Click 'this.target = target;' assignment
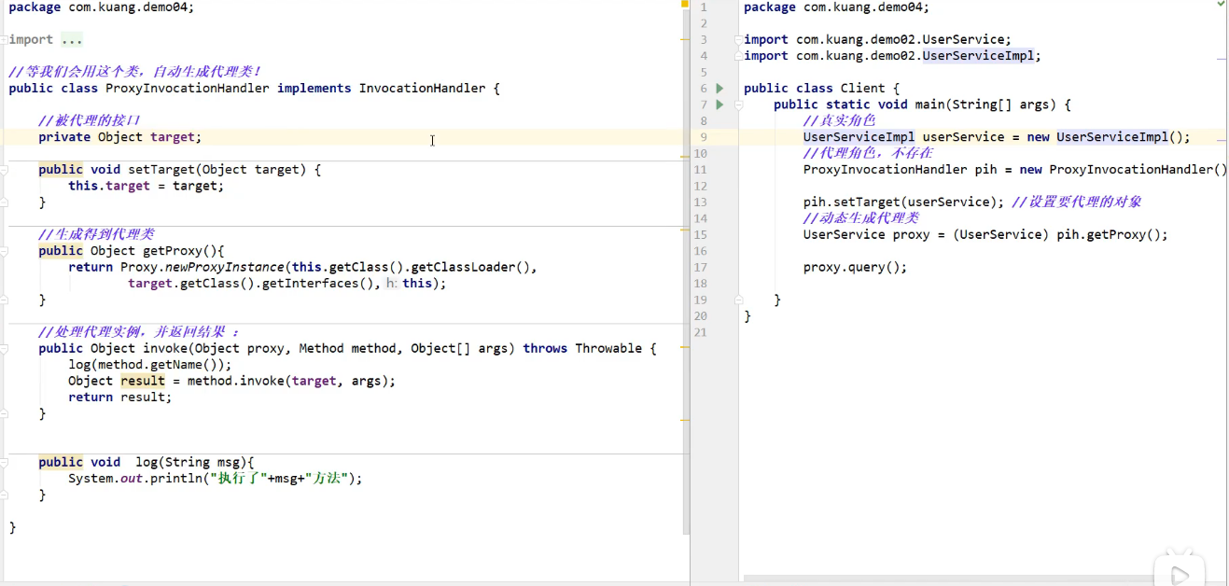The width and height of the screenshot is (1229, 586). click(147, 187)
